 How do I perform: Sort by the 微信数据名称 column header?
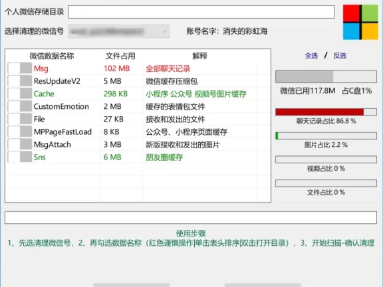52,56
